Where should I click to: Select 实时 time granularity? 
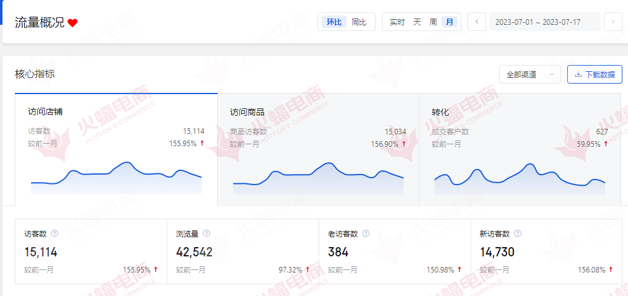(397, 22)
